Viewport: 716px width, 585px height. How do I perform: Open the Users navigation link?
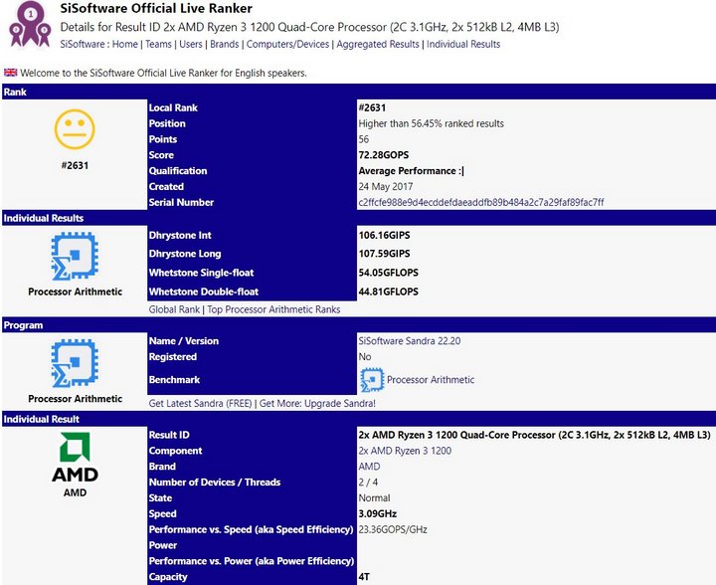(192, 45)
